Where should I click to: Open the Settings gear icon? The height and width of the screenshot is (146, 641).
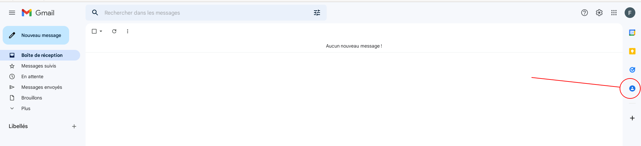click(x=599, y=13)
